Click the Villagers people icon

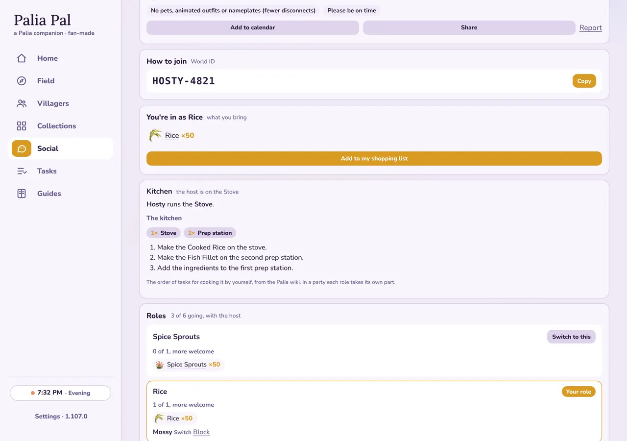click(22, 103)
